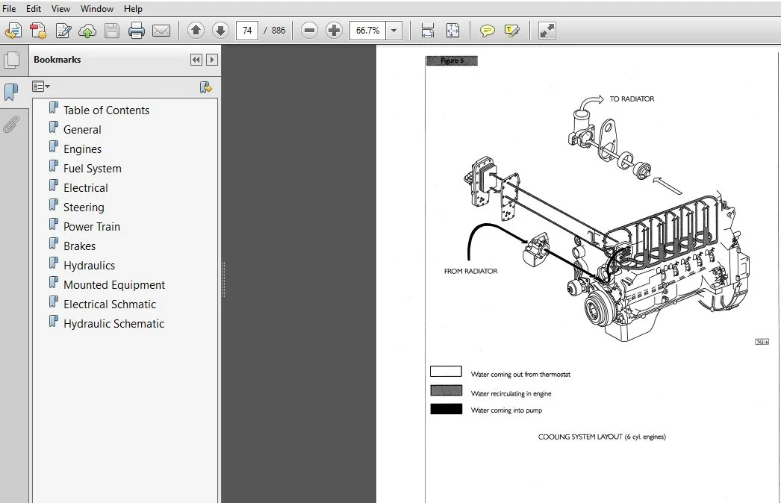The width and height of the screenshot is (781, 503).
Task: Click 'Water coming out from thermostat' text
Action: 520,375
